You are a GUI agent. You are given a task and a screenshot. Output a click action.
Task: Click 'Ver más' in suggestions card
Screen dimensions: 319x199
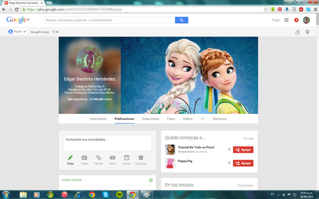point(248,139)
